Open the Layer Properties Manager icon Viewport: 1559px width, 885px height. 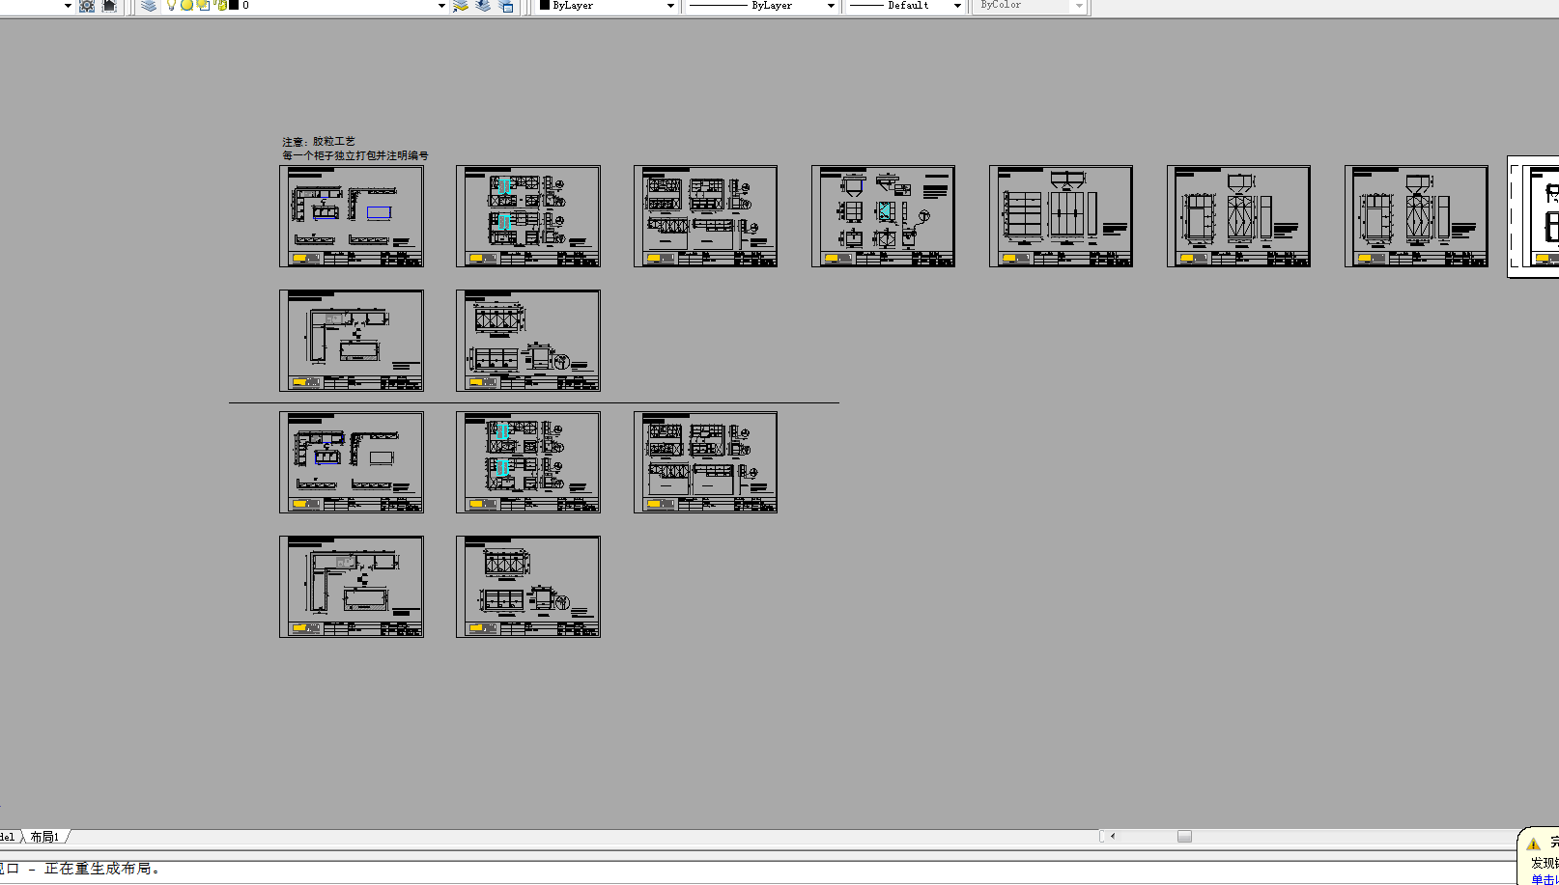pos(148,6)
